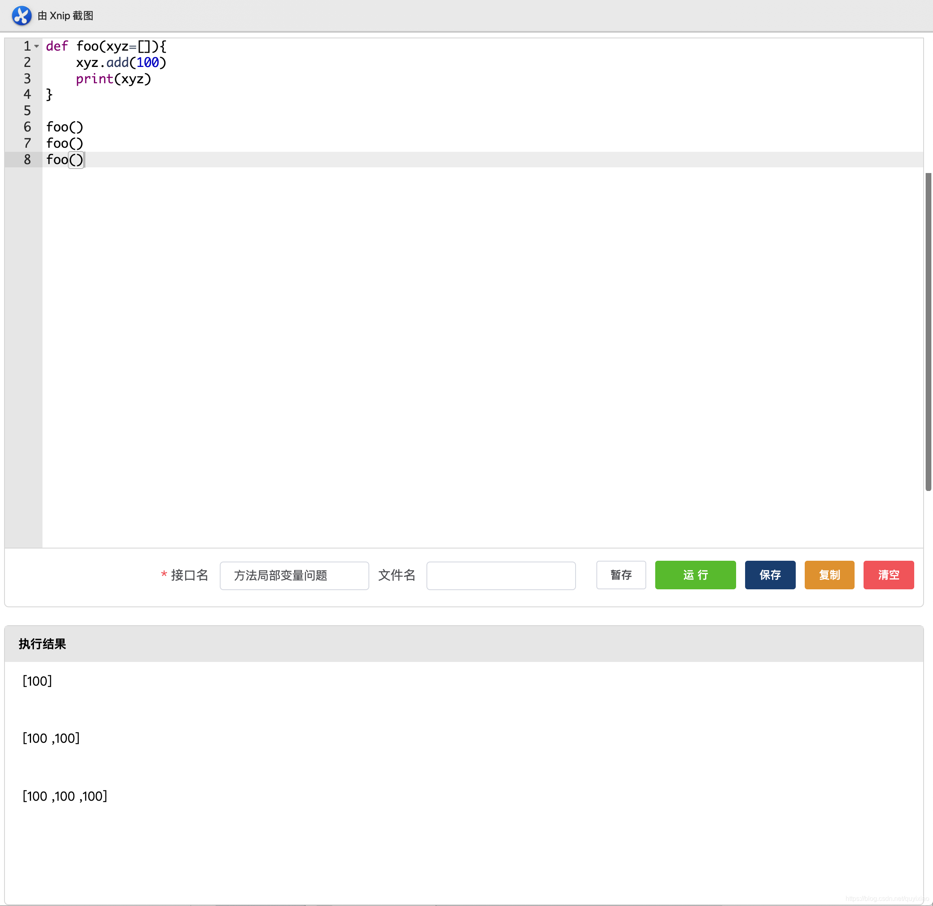The image size is (933, 906).
Task: Click the 暂存 temporary save button
Action: click(621, 575)
